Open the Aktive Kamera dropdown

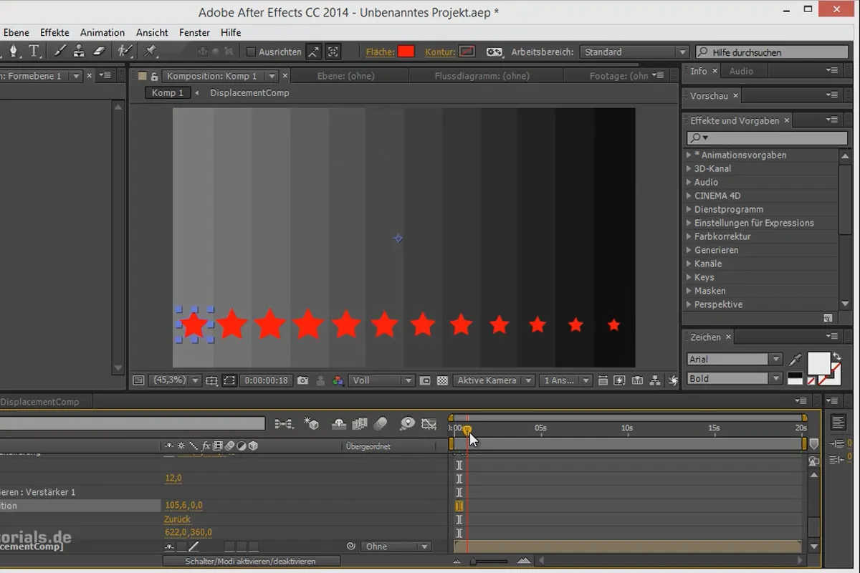pos(494,381)
